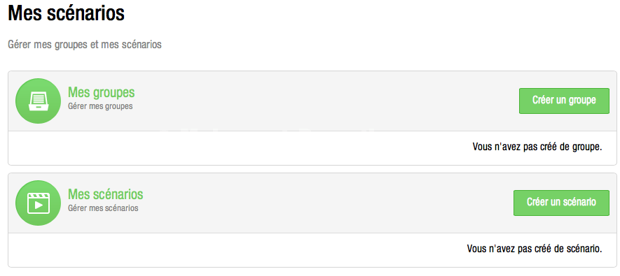Click the drawer handle in the groups icon
This screenshot has width=620, height=276.
point(38,106)
